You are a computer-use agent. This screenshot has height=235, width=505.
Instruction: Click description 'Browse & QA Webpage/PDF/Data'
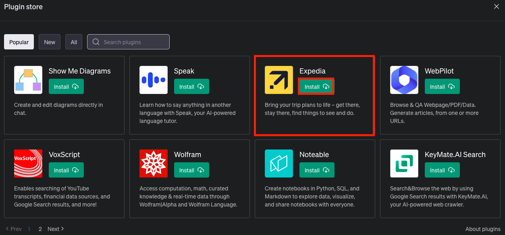434,113
